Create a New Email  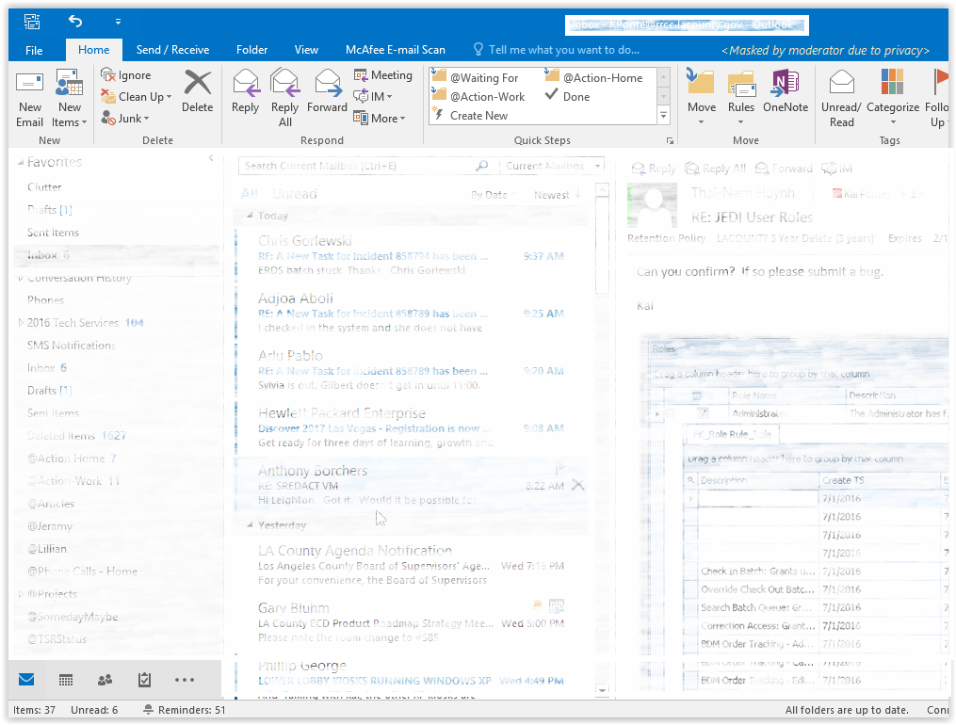click(29, 99)
